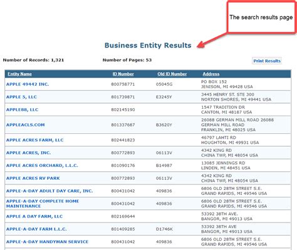Select old ID number E3245Y
Viewport: 297px width, 250px height.
164,97
